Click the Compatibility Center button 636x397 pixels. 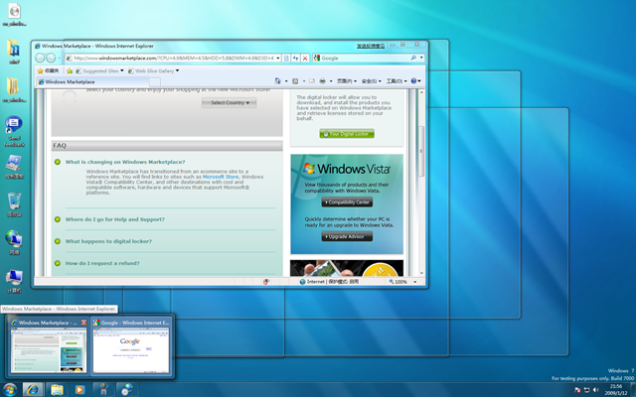click(x=347, y=202)
